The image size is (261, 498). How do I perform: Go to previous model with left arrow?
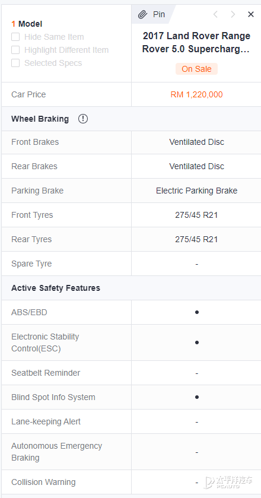[215, 14]
